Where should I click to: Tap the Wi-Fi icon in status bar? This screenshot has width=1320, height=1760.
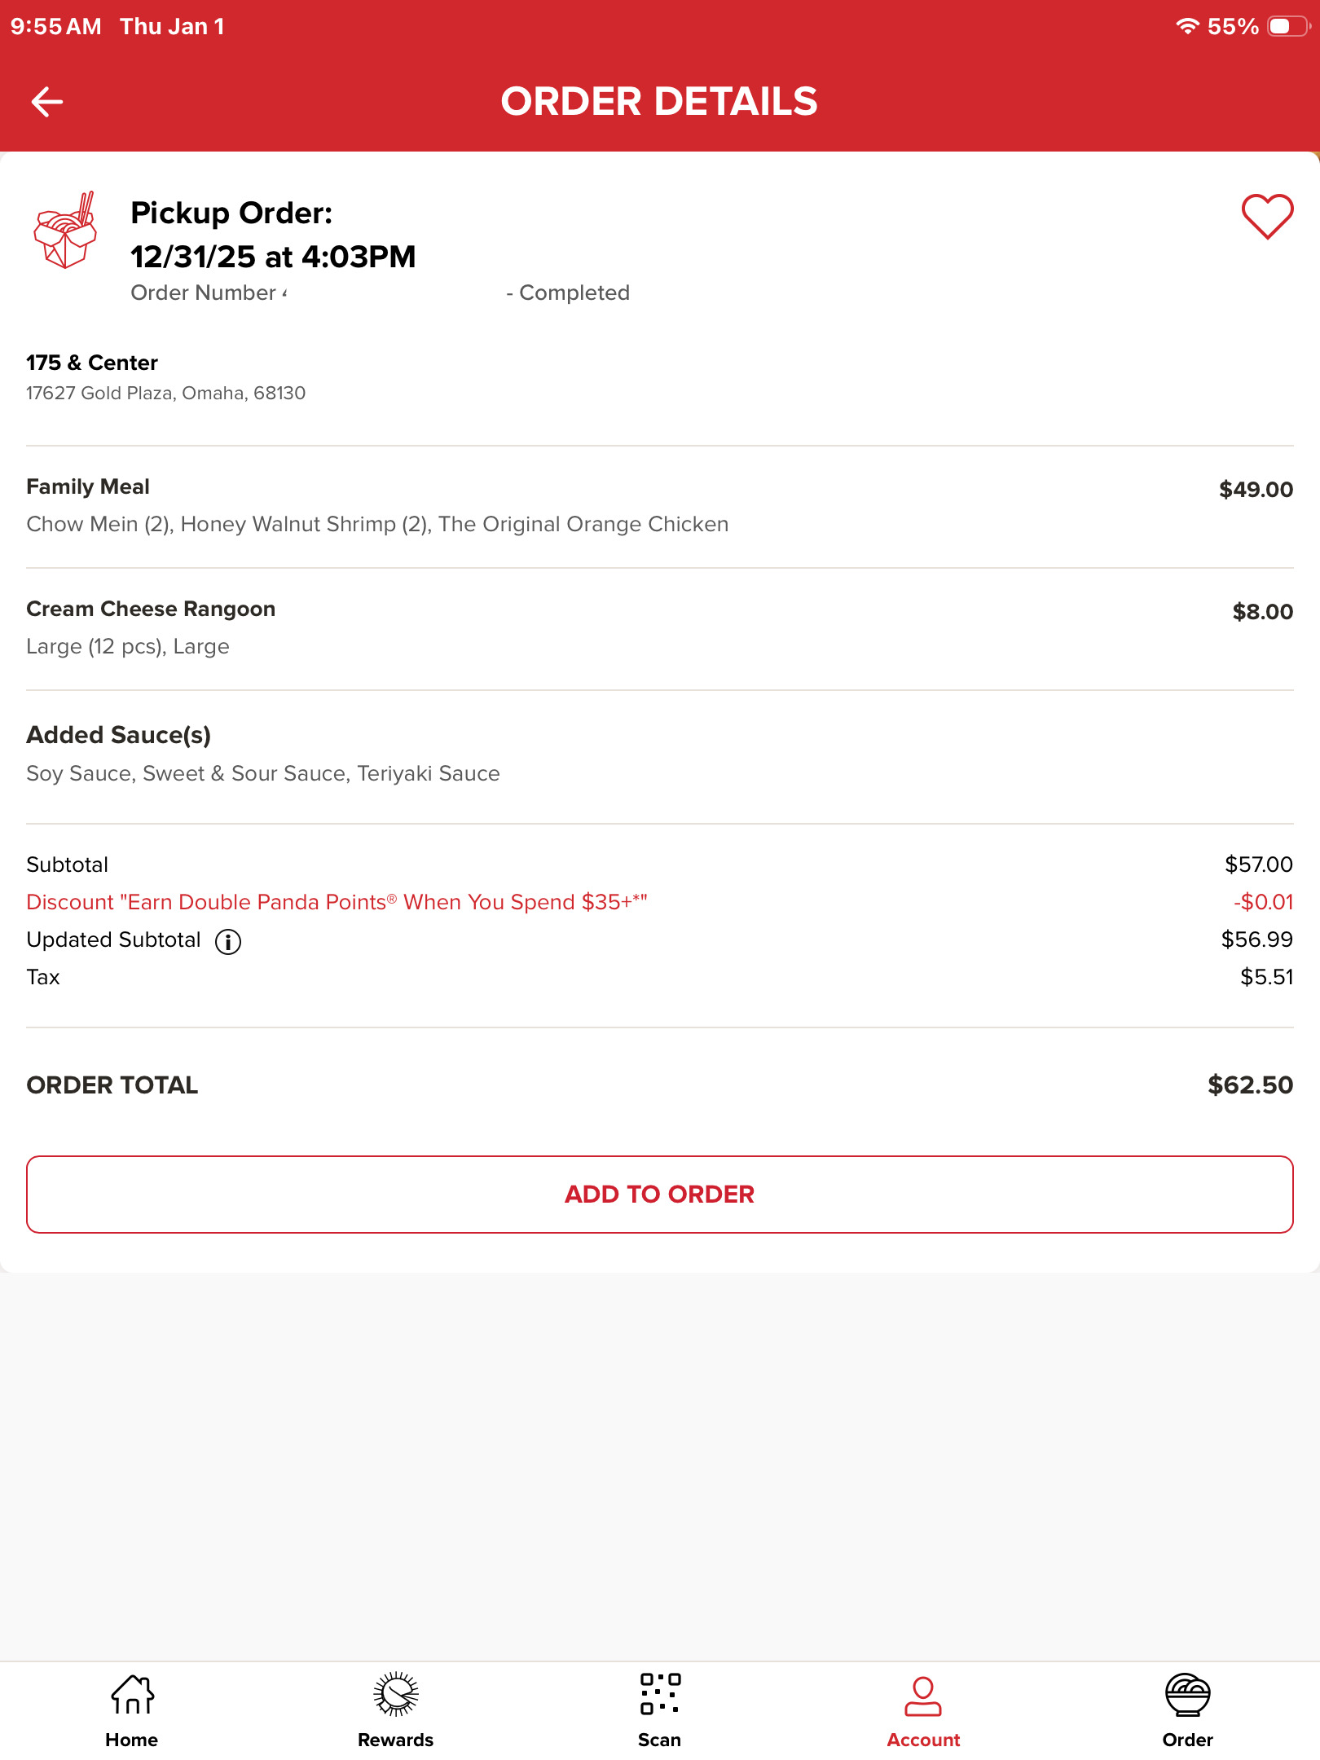point(1187,26)
